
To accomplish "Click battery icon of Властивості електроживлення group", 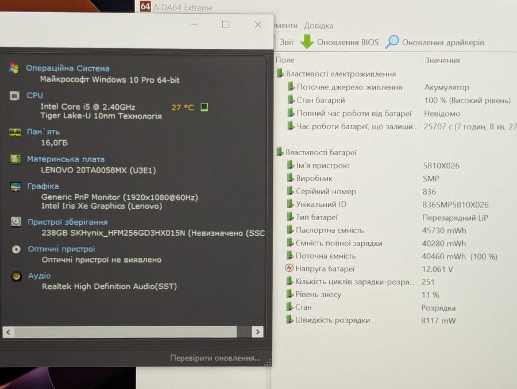I will coord(280,73).
